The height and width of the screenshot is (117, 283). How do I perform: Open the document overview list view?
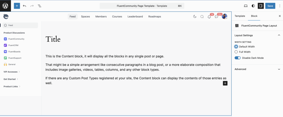pos(40,6)
